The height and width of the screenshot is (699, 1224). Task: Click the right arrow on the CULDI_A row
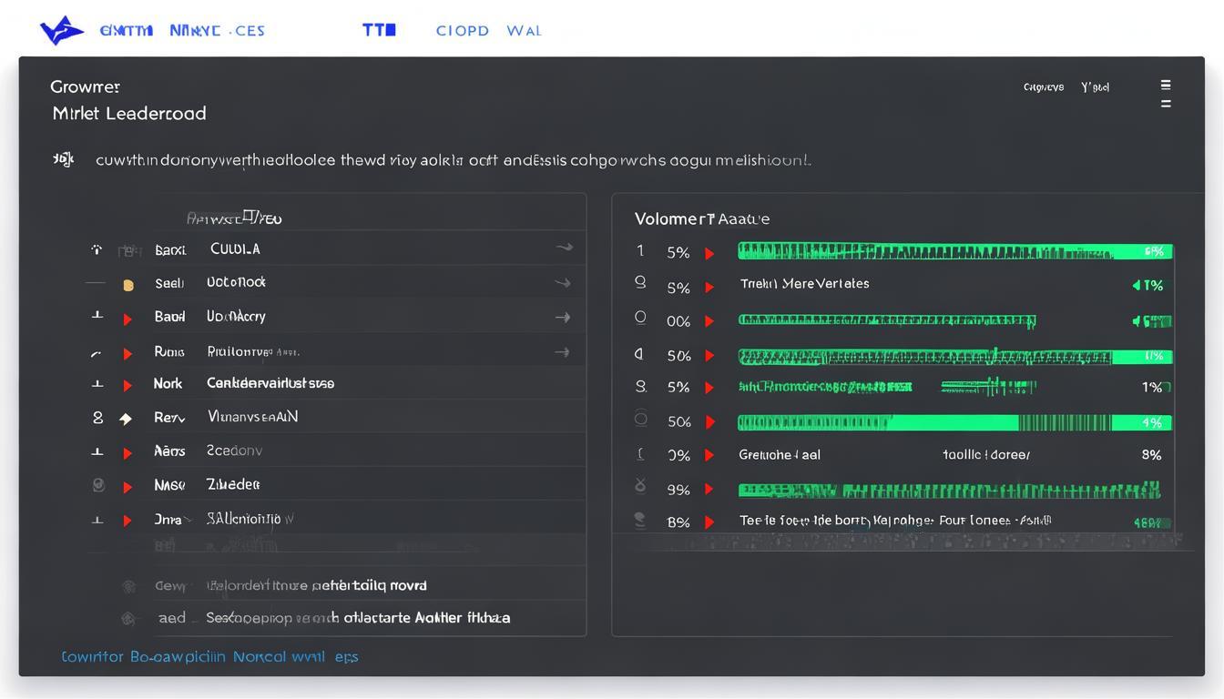coord(564,248)
